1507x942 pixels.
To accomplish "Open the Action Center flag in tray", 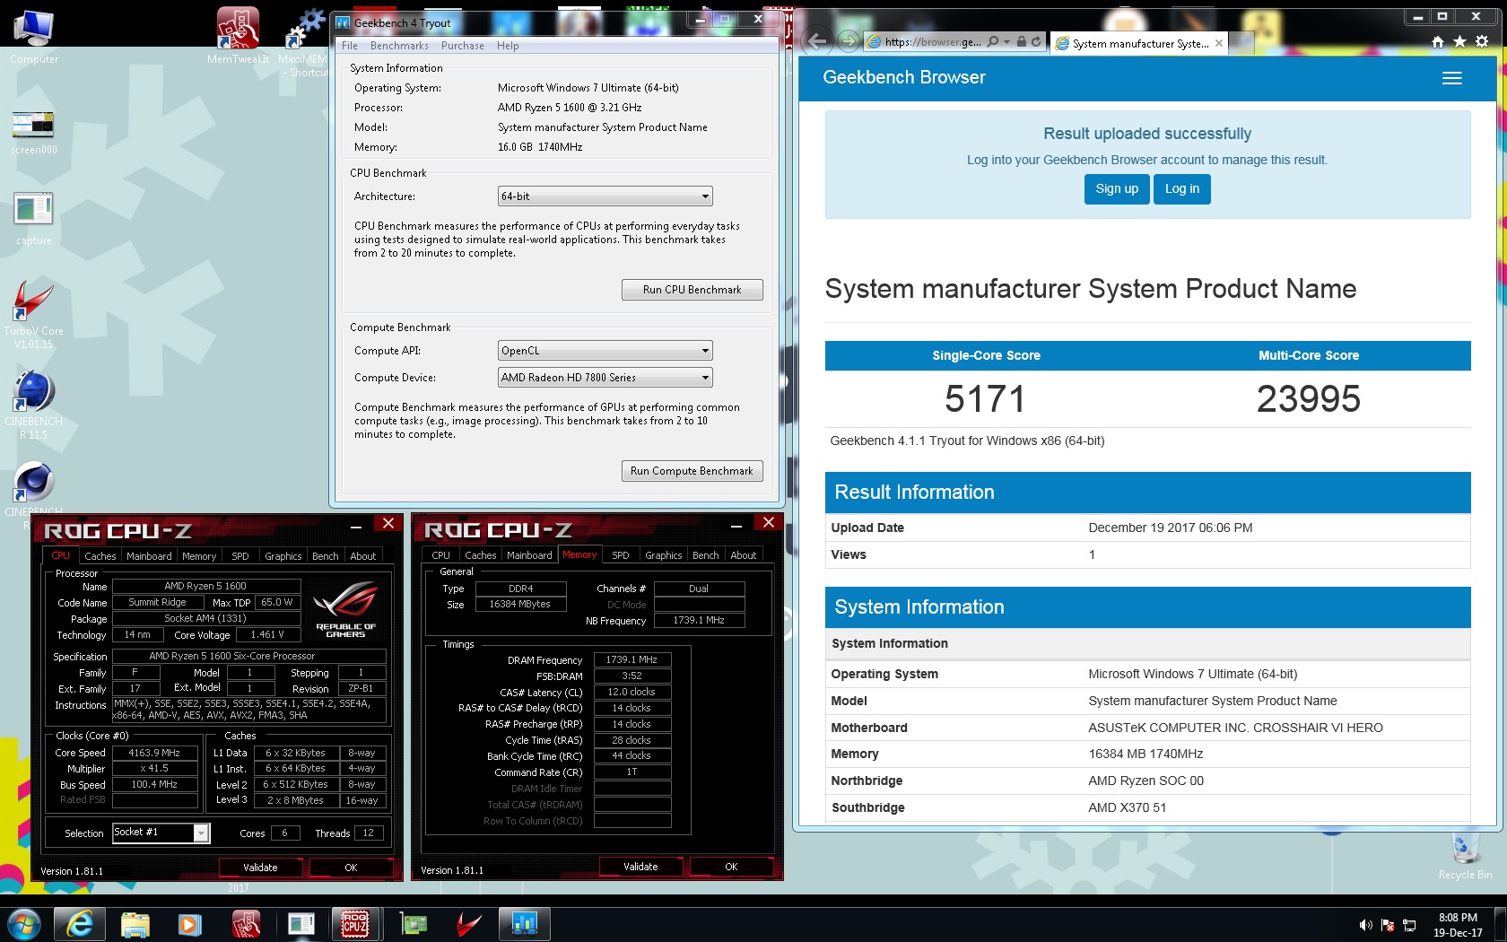I will click(1388, 925).
